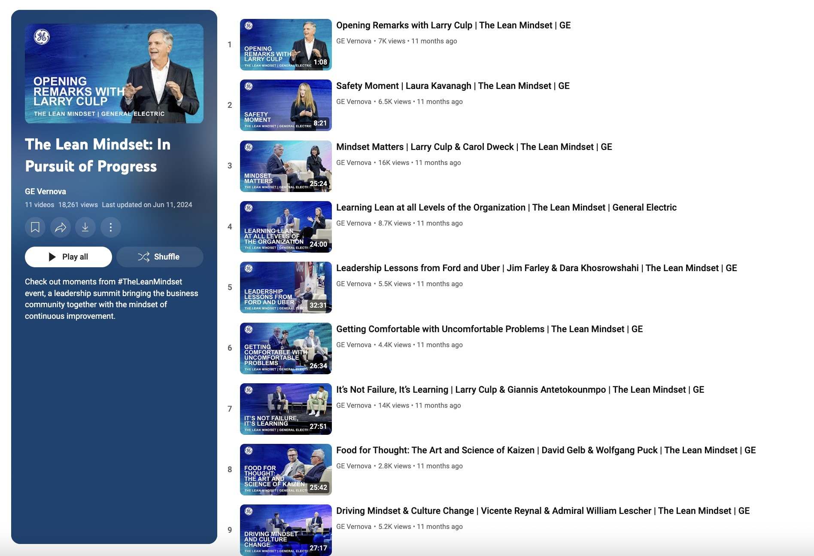
Task: Click the Play all button
Action: coord(68,257)
